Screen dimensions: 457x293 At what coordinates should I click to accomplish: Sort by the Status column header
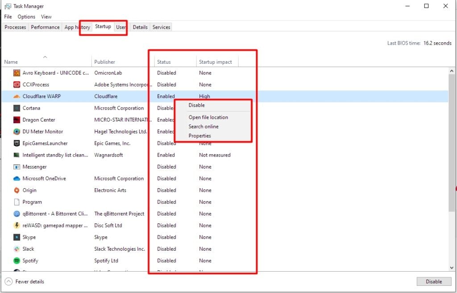click(x=175, y=62)
